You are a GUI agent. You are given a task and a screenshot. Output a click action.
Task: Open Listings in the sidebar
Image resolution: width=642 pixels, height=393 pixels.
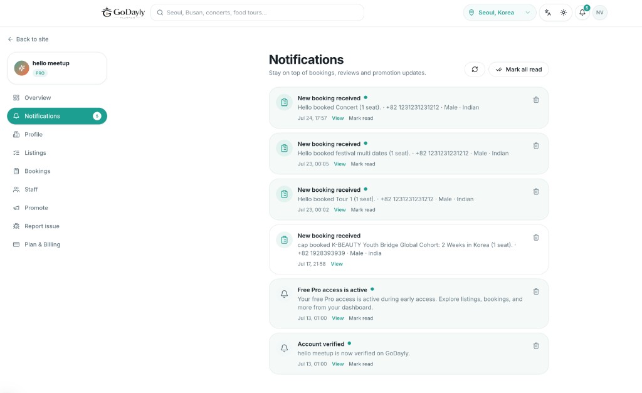(x=57, y=153)
